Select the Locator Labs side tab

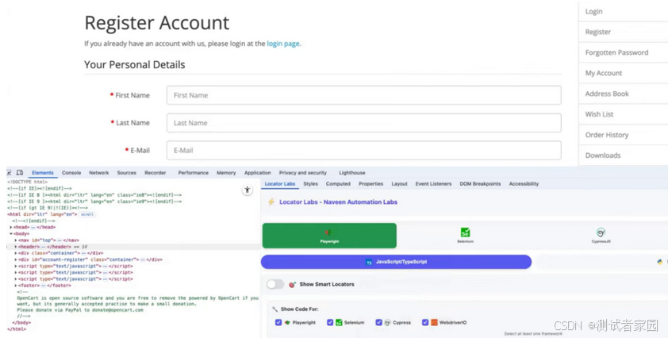click(280, 184)
